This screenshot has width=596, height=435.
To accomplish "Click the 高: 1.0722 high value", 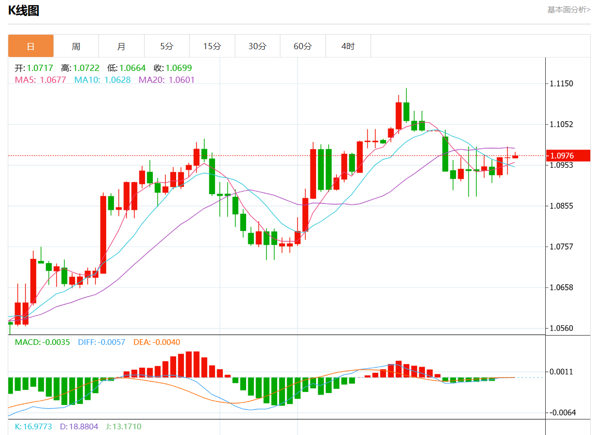I will pos(80,68).
